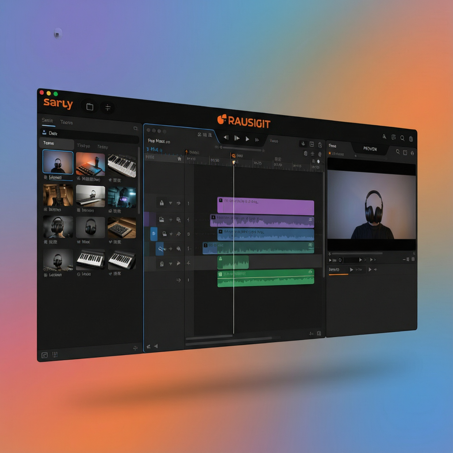453x453 pixels.
Task: Select the long green waveform clip on the bottom track
Action: 265,278
